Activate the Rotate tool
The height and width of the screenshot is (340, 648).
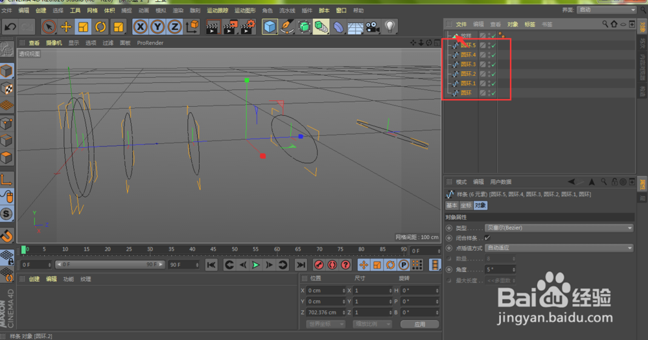pos(100,27)
